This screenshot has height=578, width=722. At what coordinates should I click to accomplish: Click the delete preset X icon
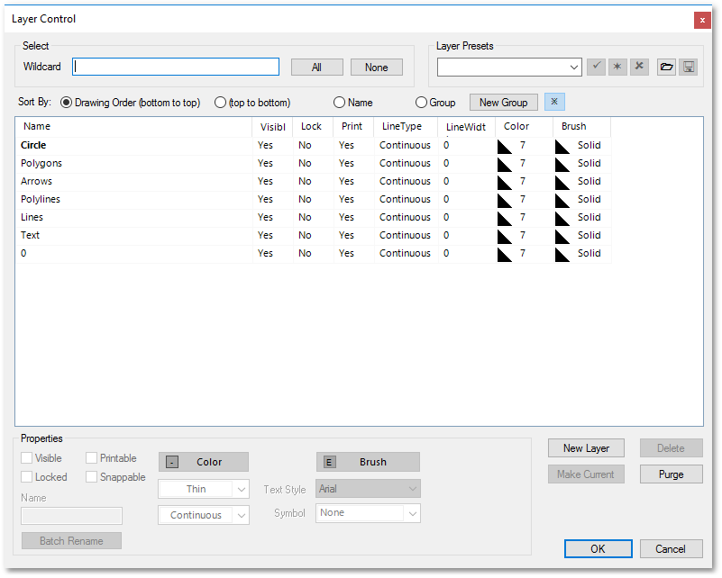pyautogui.click(x=639, y=68)
